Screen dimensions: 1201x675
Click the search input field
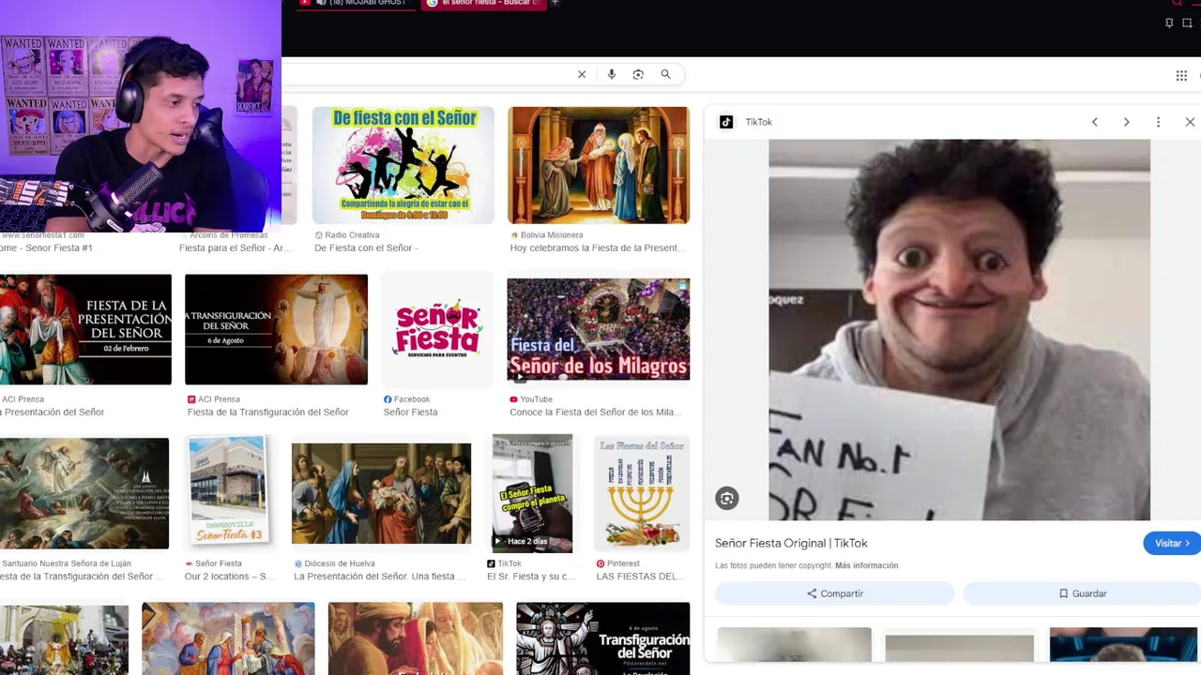click(427, 74)
